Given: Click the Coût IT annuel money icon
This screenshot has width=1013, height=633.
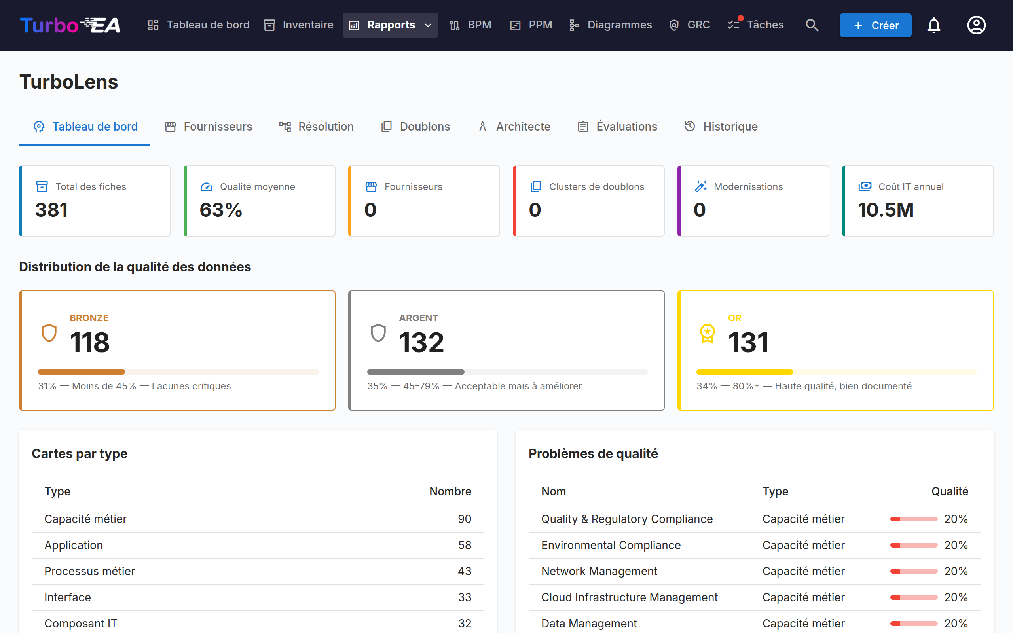Looking at the screenshot, I should point(865,186).
